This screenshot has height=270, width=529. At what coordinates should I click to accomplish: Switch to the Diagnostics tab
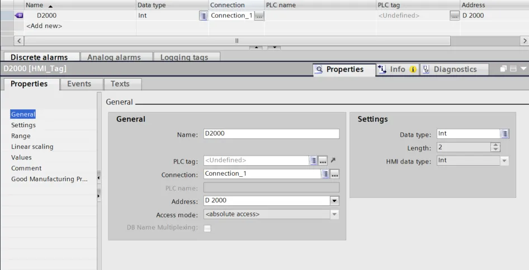coord(455,69)
